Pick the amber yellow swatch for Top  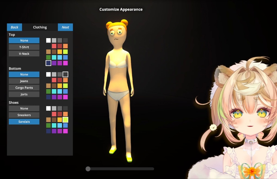60,52
